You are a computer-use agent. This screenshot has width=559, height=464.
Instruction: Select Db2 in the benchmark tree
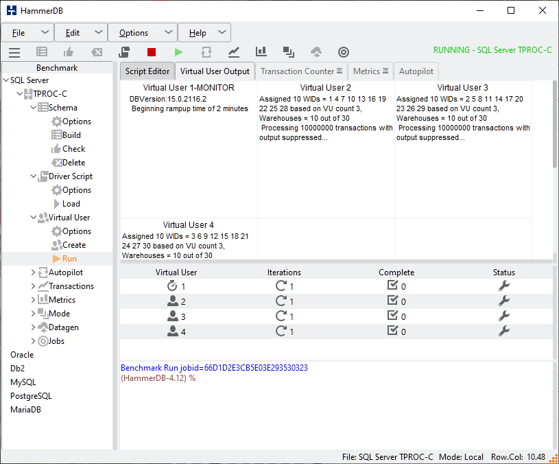pos(17,369)
